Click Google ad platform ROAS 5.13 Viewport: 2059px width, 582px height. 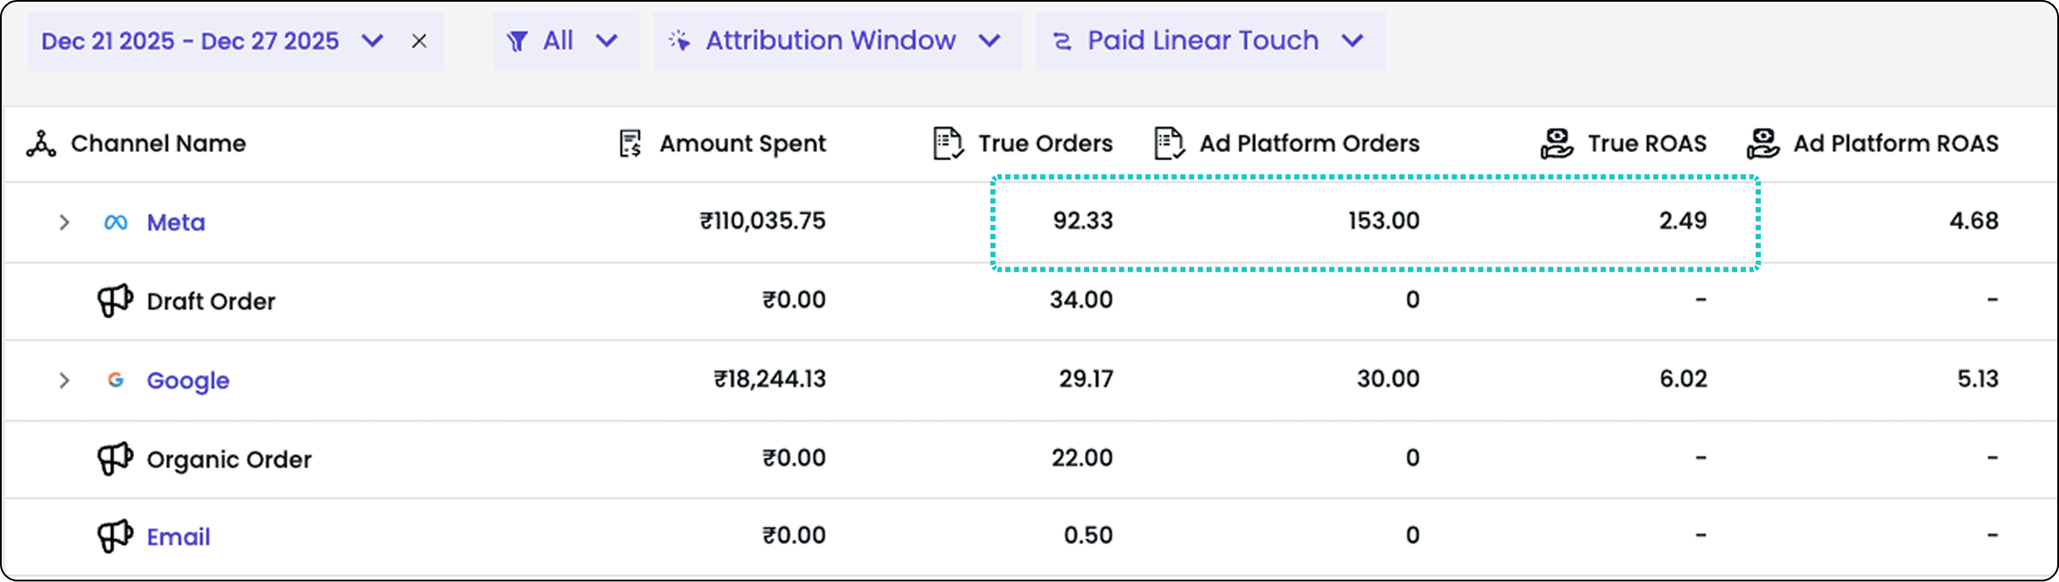pyautogui.click(x=1977, y=379)
